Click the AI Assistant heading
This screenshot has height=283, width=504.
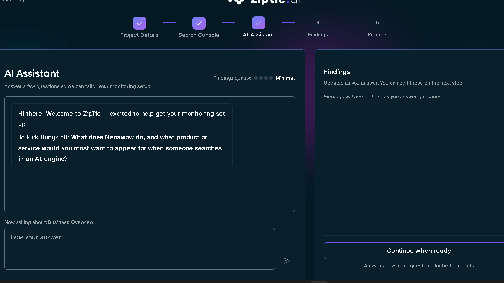(32, 73)
